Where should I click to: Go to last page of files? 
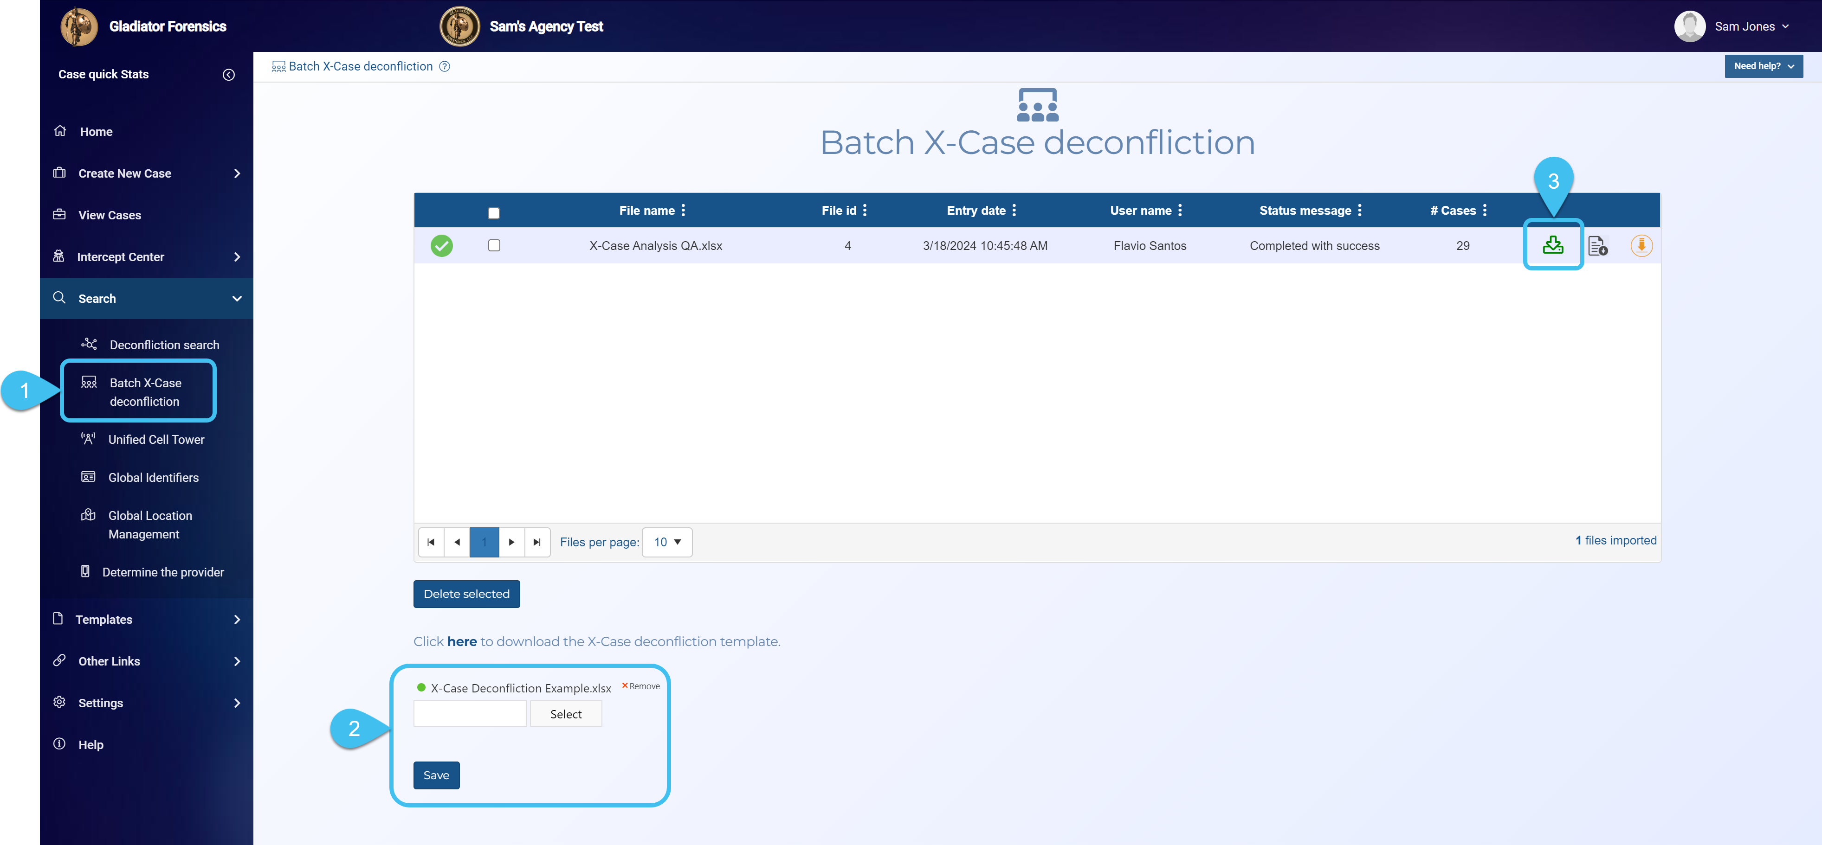pos(537,542)
